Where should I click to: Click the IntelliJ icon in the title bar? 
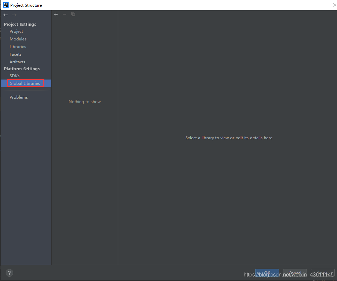pyautogui.click(x=6, y=5)
